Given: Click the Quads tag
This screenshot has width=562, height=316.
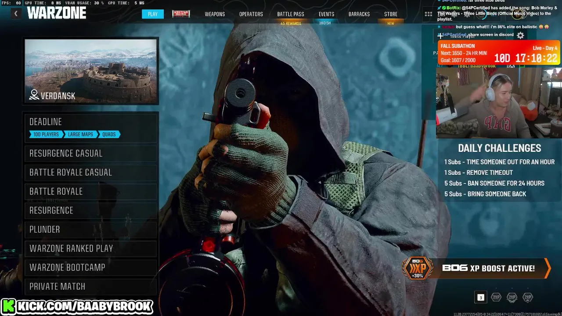Looking at the screenshot, I should tap(109, 134).
